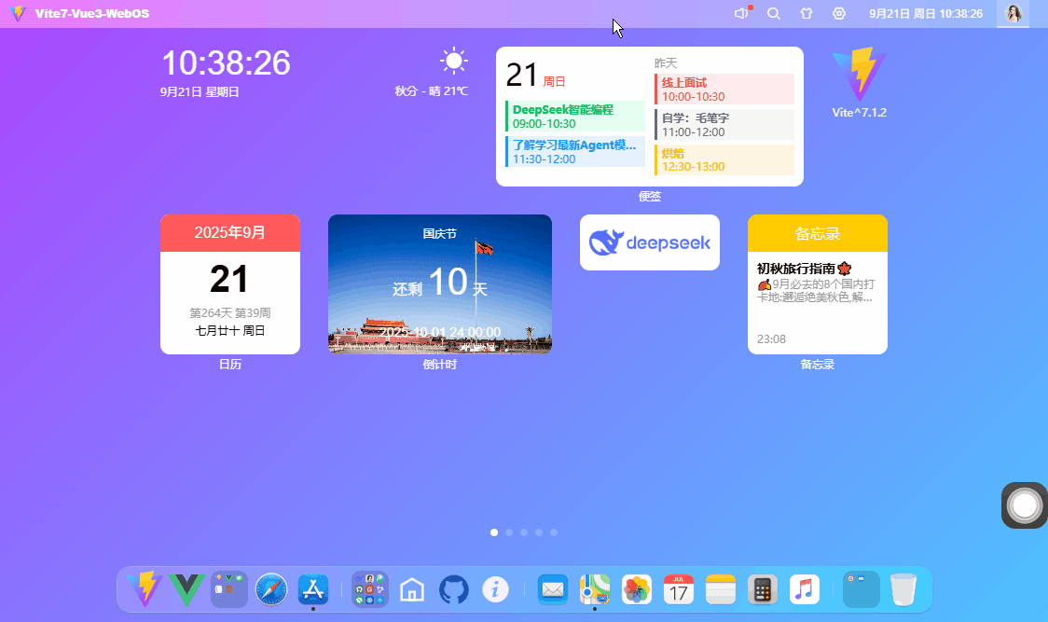
Task: Click the theme shirt icon in the menu bar
Action: point(806,13)
